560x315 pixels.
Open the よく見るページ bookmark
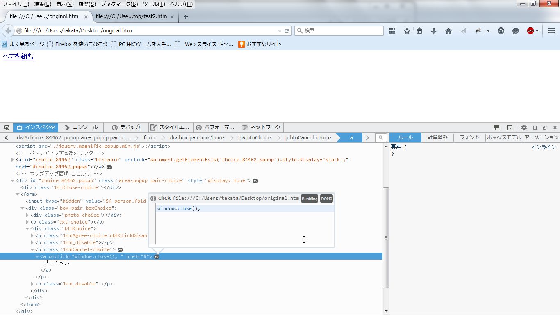pos(23,44)
